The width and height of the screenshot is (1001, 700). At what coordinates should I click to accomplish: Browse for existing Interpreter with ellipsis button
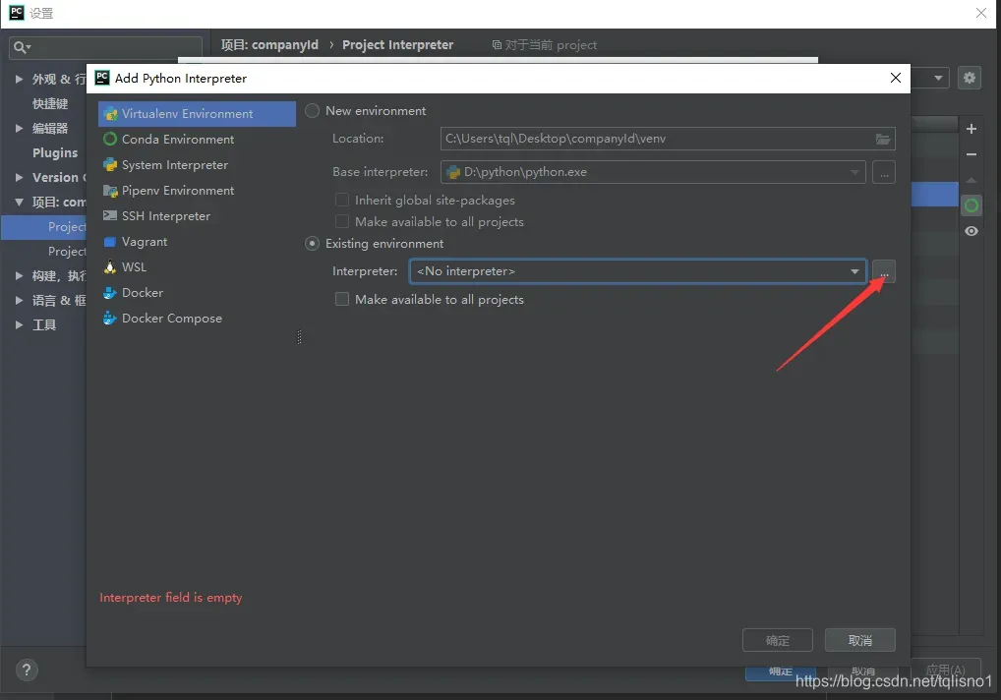[x=884, y=271]
